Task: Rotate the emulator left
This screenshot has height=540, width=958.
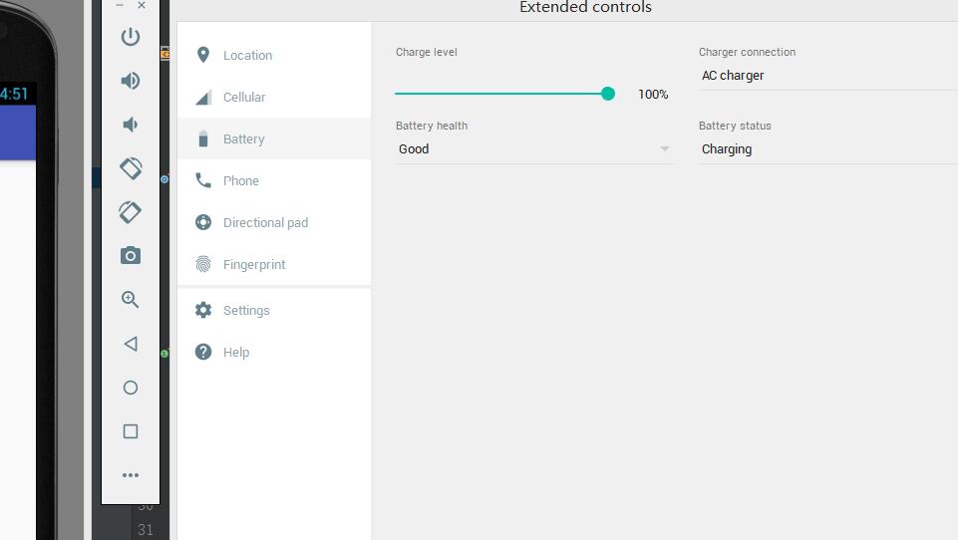Action: pos(131,168)
